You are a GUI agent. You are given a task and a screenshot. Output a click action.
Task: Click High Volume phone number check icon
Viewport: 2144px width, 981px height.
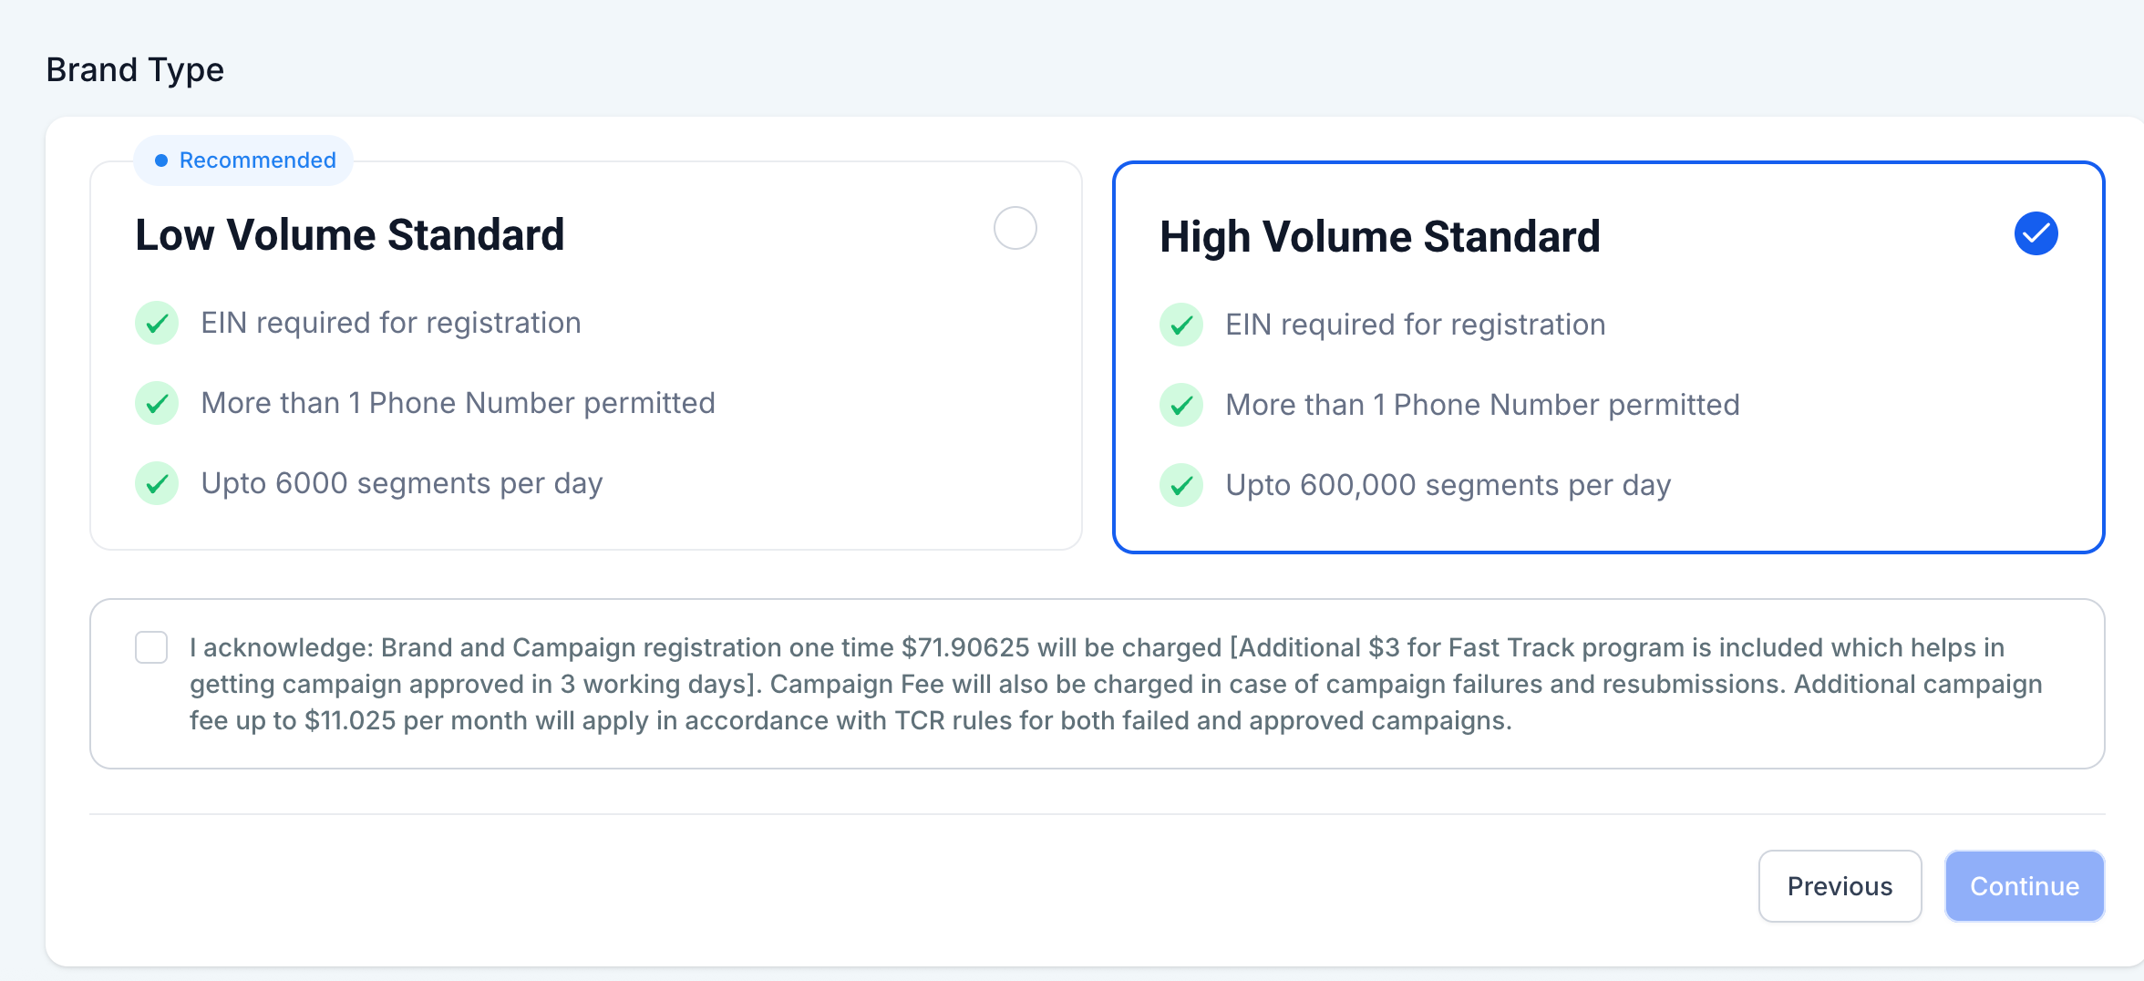click(1181, 405)
